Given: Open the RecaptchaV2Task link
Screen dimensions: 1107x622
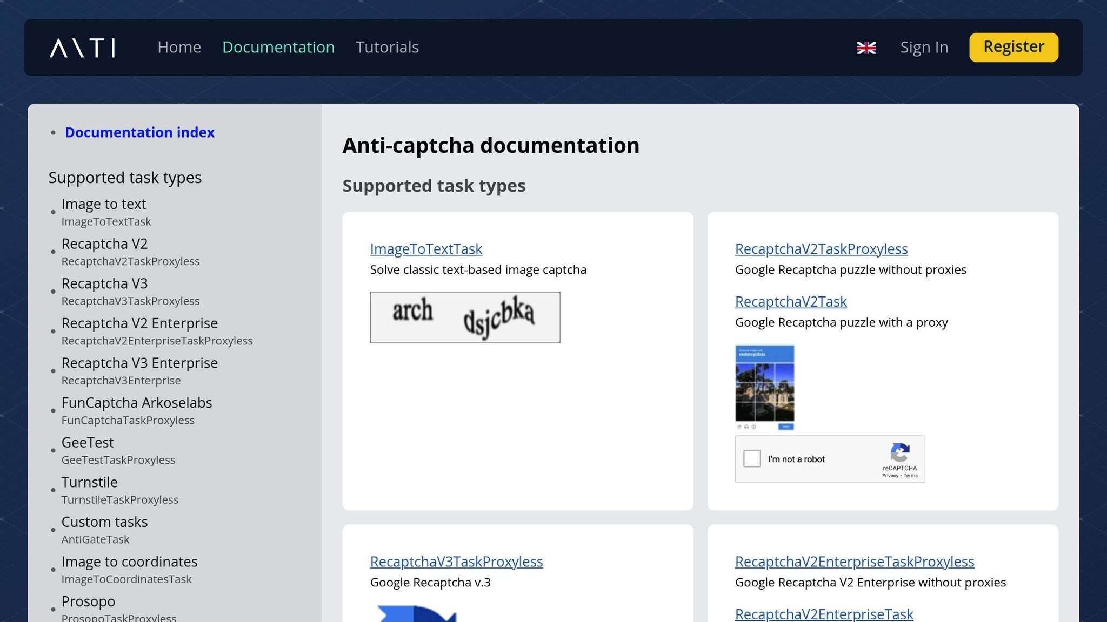Looking at the screenshot, I should pyautogui.click(x=790, y=302).
